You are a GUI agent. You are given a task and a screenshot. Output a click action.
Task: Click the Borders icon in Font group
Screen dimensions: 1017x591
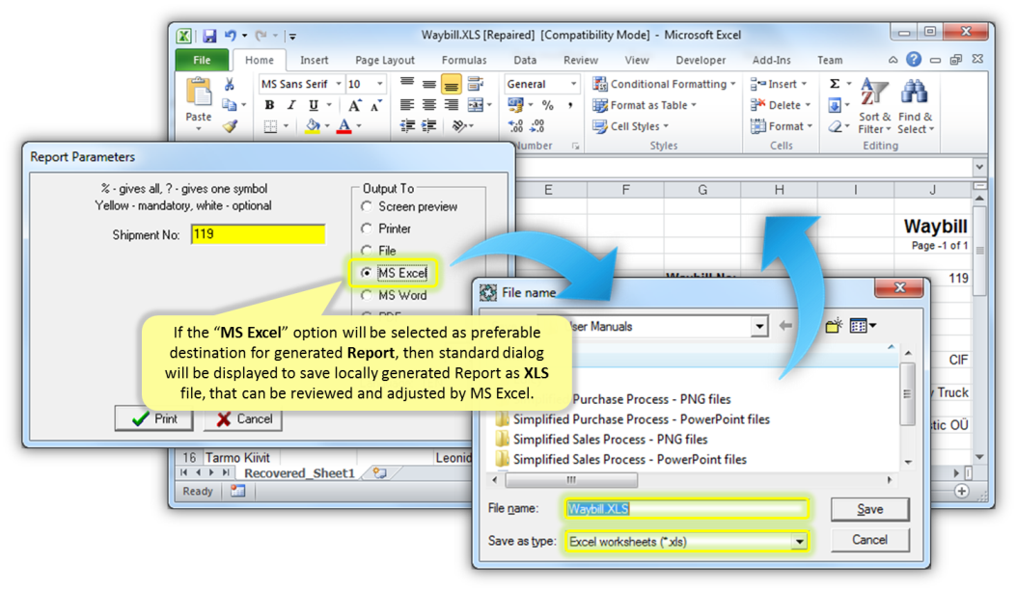coord(270,126)
